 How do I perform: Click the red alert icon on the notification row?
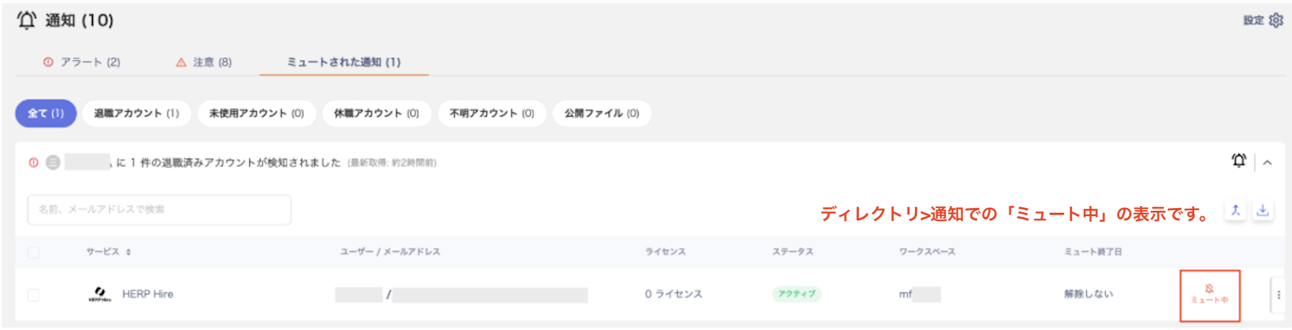pyautogui.click(x=33, y=162)
